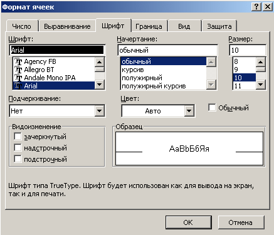
Task: Select font size 11
Action: coord(245,86)
